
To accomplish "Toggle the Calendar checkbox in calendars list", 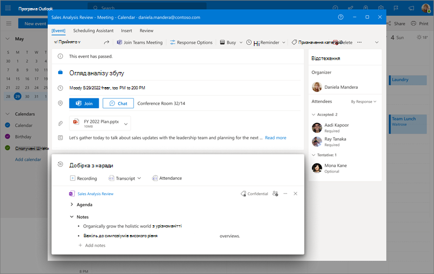I will point(8,125).
